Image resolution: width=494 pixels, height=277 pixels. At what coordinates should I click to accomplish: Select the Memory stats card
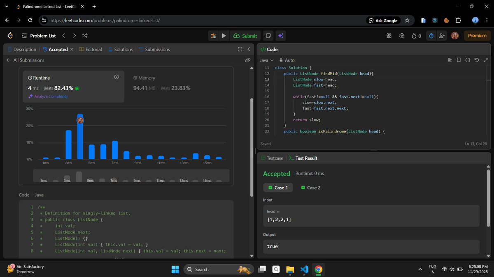tap(161, 83)
